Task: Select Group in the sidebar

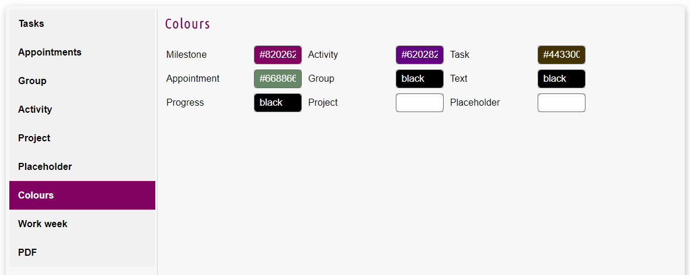Action: click(32, 81)
